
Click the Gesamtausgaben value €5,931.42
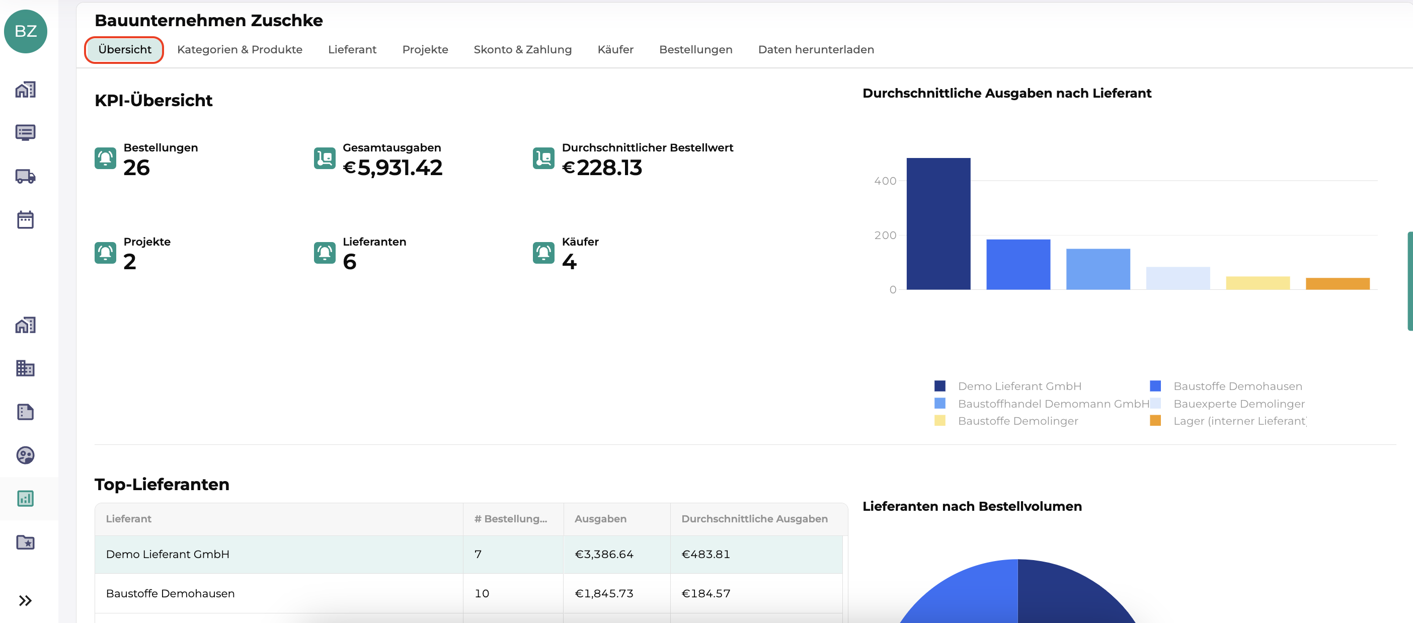click(x=392, y=168)
